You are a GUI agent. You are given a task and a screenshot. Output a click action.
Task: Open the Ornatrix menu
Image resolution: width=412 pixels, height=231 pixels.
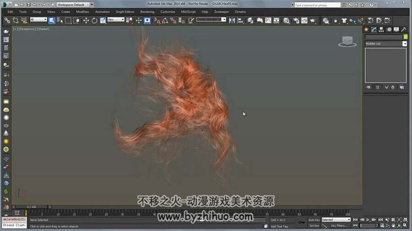click(x=240, y=12)
